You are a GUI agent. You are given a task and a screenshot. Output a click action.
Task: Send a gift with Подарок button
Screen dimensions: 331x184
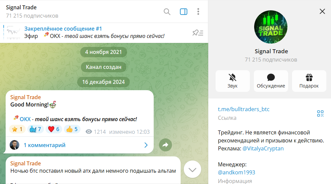(x=309, y=81)
